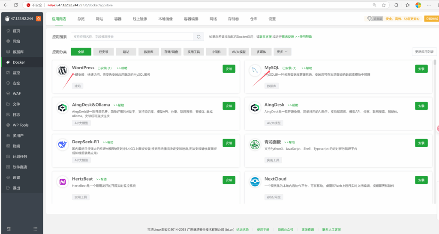Click the browser back arrow
Viewport: 439px width, 234px height.
point(5,5)
